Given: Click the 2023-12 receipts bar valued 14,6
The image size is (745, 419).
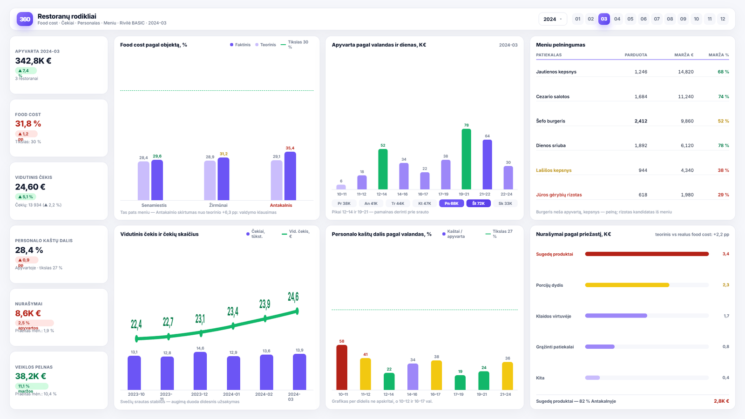Looking at the screenshot, I should (200, 371).
